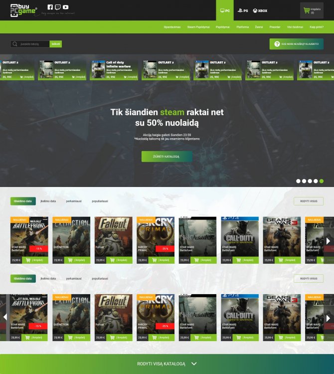Select Įkėlimo data tab in upper game list

click(x=48, y=201)
